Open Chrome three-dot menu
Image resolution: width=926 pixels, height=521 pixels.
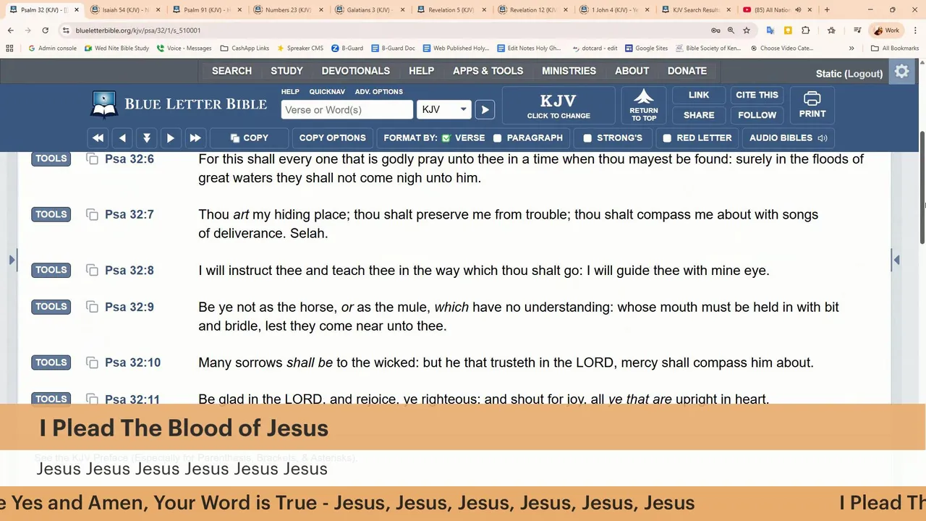914,30
